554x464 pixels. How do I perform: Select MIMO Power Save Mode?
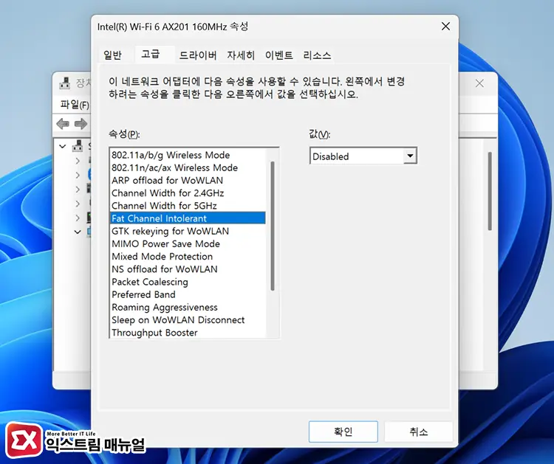[188, 244]
